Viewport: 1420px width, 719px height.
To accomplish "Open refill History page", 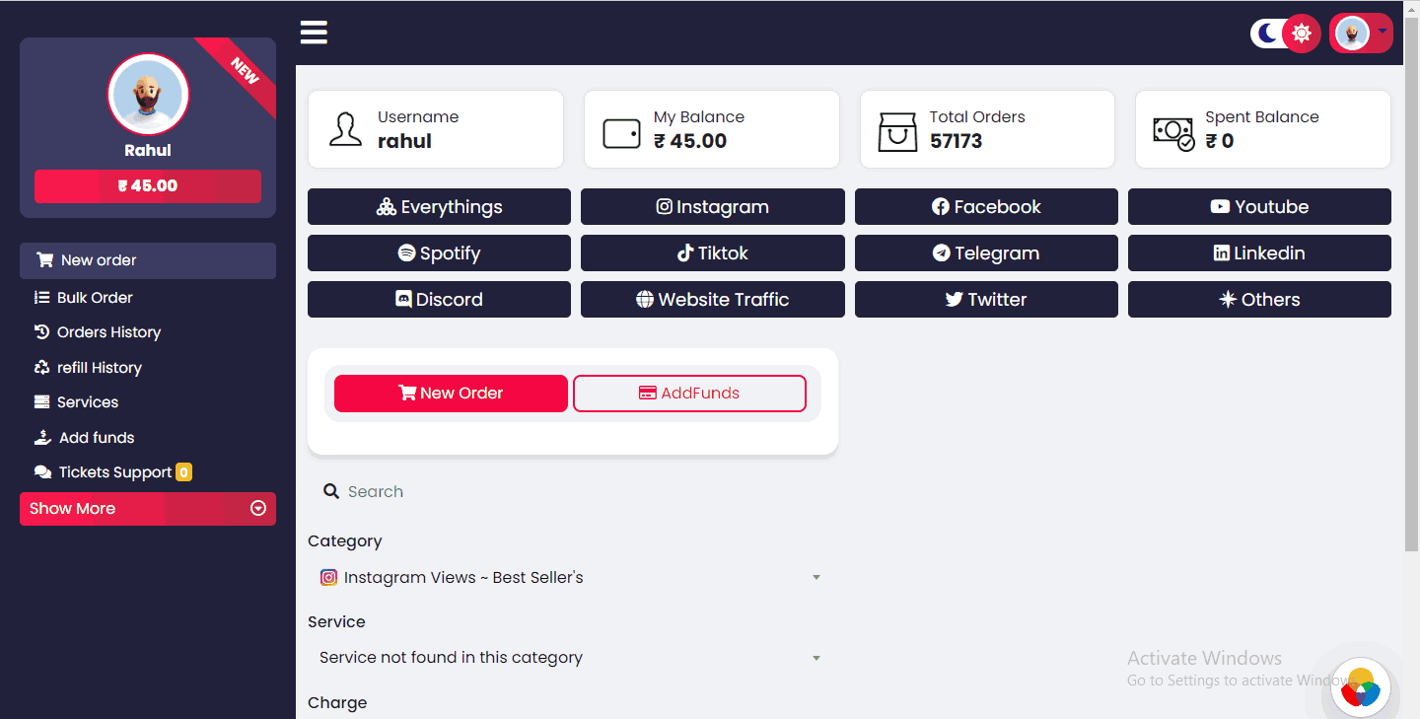I will (88, 367).
